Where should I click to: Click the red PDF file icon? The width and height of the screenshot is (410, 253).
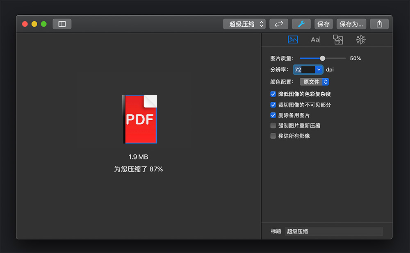[140, 119]
